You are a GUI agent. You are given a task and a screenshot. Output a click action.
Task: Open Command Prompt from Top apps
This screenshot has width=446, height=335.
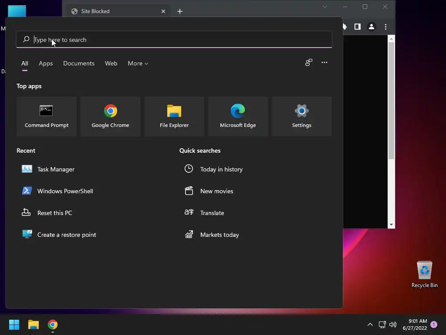[x=46, y=116]
